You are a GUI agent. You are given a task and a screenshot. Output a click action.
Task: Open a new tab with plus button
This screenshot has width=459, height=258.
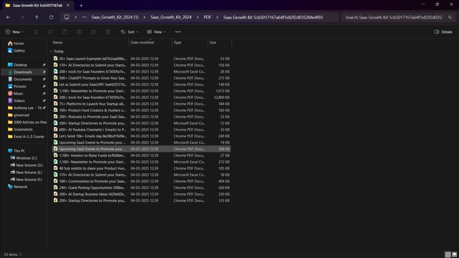[81, 5]
